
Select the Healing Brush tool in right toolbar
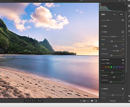click(129, 16)
